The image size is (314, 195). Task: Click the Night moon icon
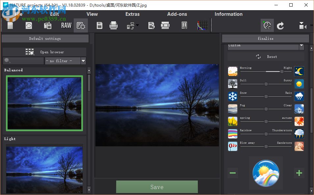[x=299, y=71]
